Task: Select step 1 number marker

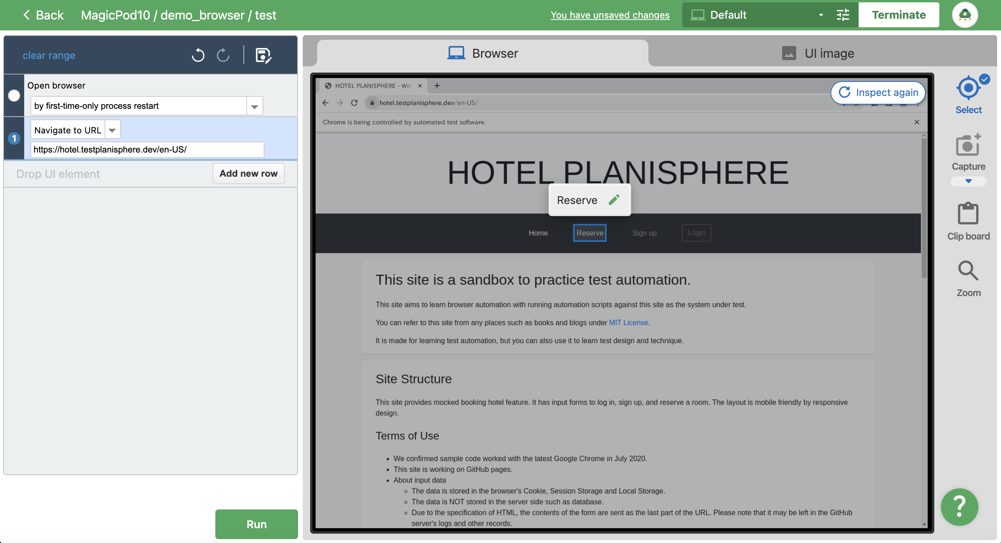Action: [x=14, y=138]
